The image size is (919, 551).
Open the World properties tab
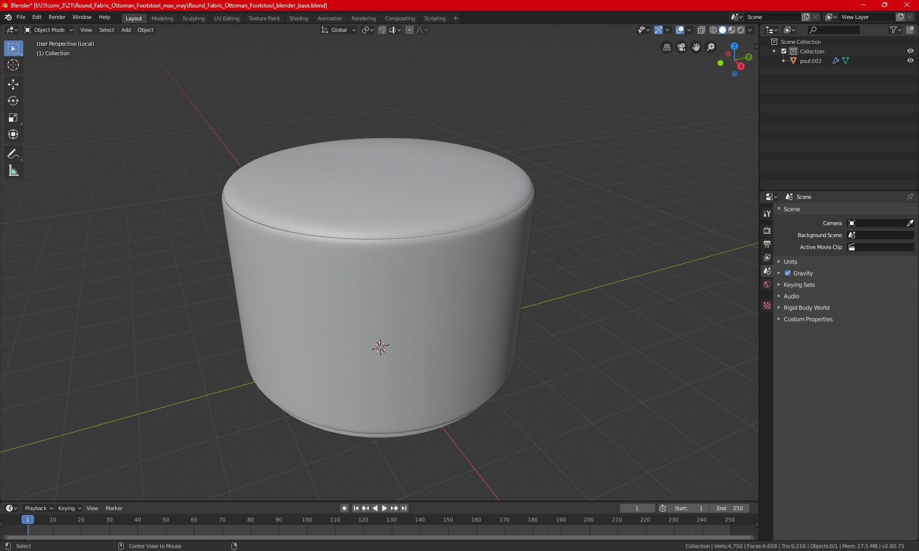pos(767,285)
